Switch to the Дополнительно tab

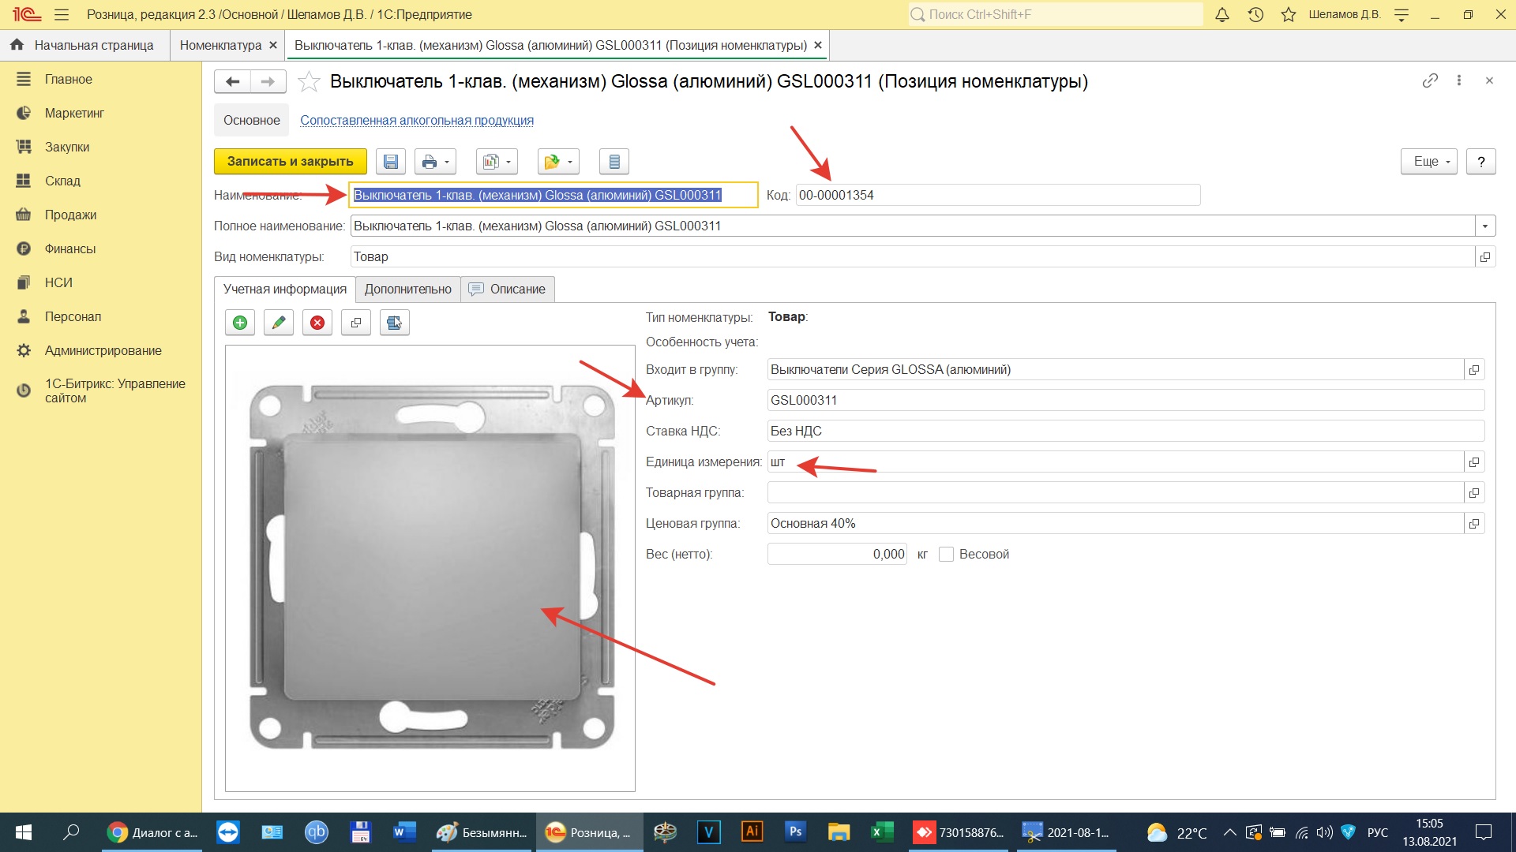tap(407, 290)
